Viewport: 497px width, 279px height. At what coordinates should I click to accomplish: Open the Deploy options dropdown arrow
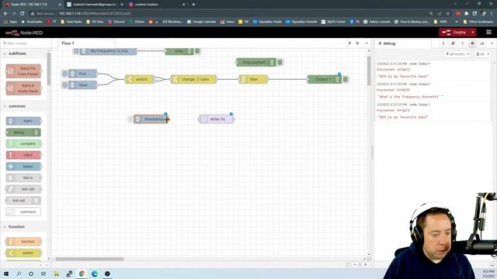click(473, 33)
